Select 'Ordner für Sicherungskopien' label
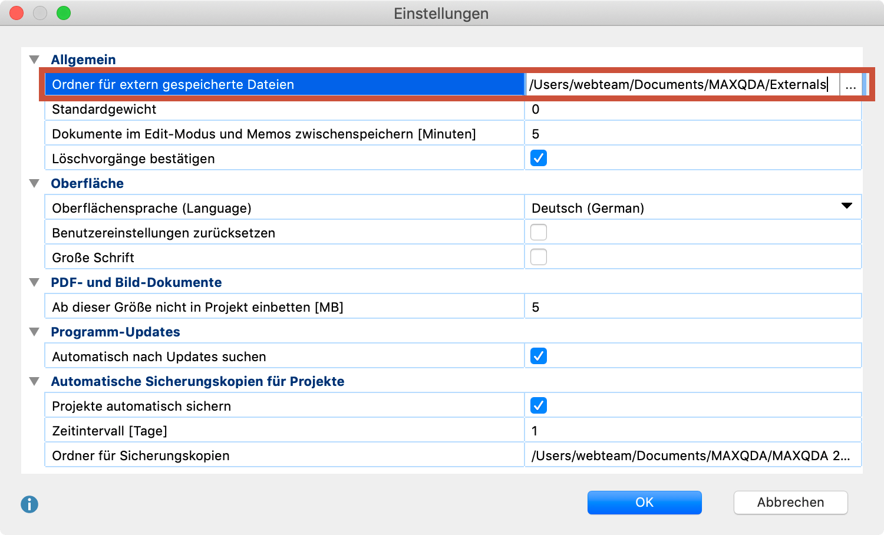Viewport: 884px width, 535px height. click(141, 456)
